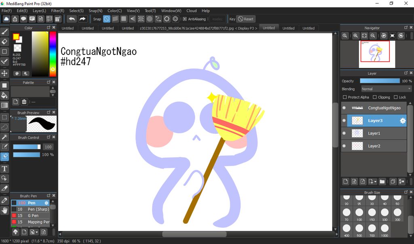The image size is (414, 244).
Task: Select the Brush tool in left toolbar
Action: click(4, 32)
